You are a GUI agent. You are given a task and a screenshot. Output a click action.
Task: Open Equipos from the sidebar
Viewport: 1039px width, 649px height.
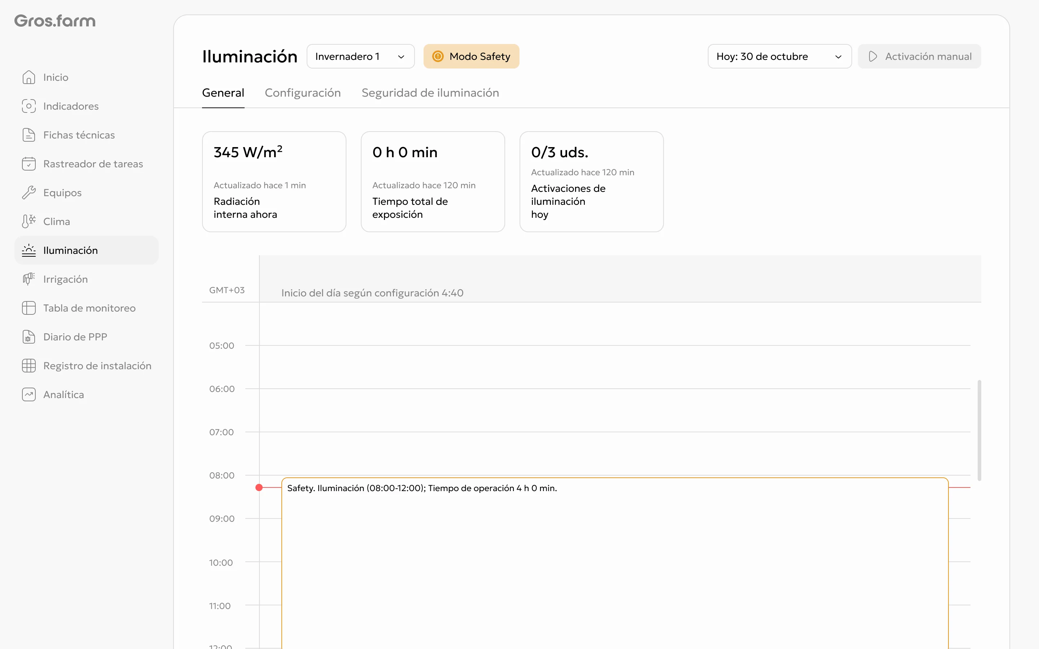86,192
